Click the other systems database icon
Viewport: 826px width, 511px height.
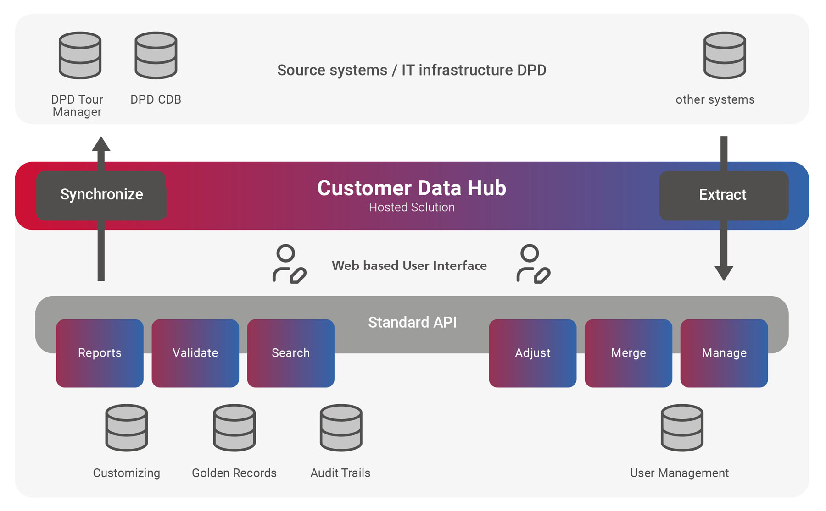(x=724, y=55)
